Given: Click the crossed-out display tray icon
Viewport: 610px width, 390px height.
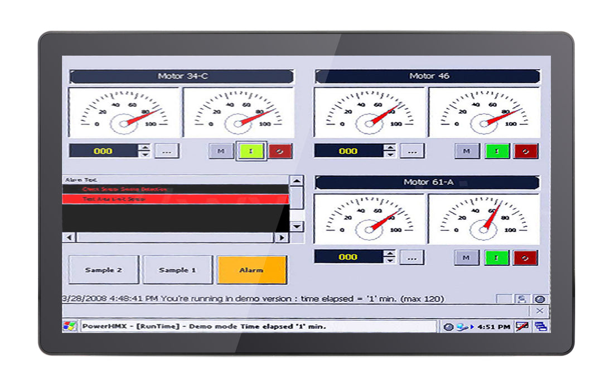Looking at the screenshot, I should coord(522,326).
